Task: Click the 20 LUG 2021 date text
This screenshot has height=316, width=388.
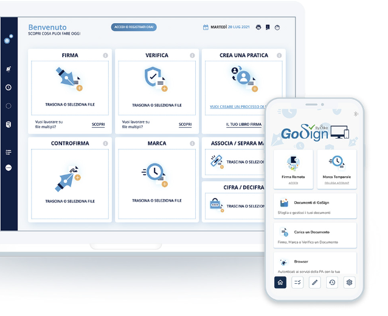Action: point(239,27)
